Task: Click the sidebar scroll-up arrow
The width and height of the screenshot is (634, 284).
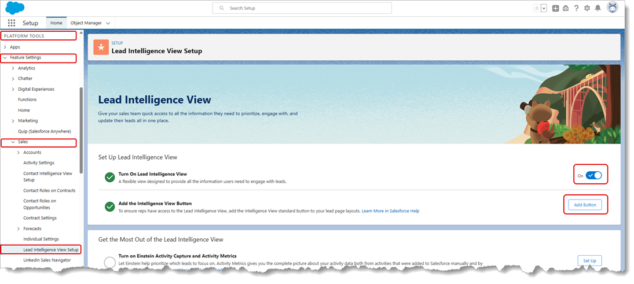Action: point(81,32)
